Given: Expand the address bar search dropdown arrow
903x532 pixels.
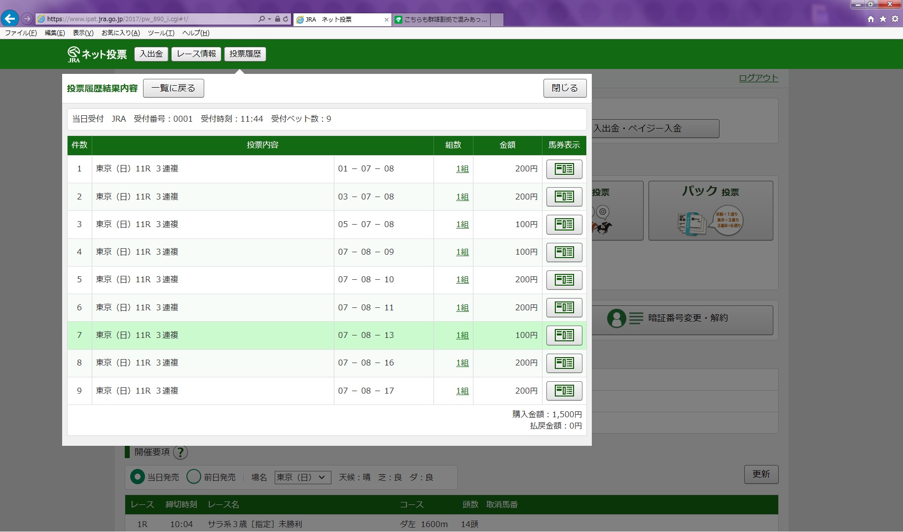Looking at the screenshot, I should click(269, 19).
